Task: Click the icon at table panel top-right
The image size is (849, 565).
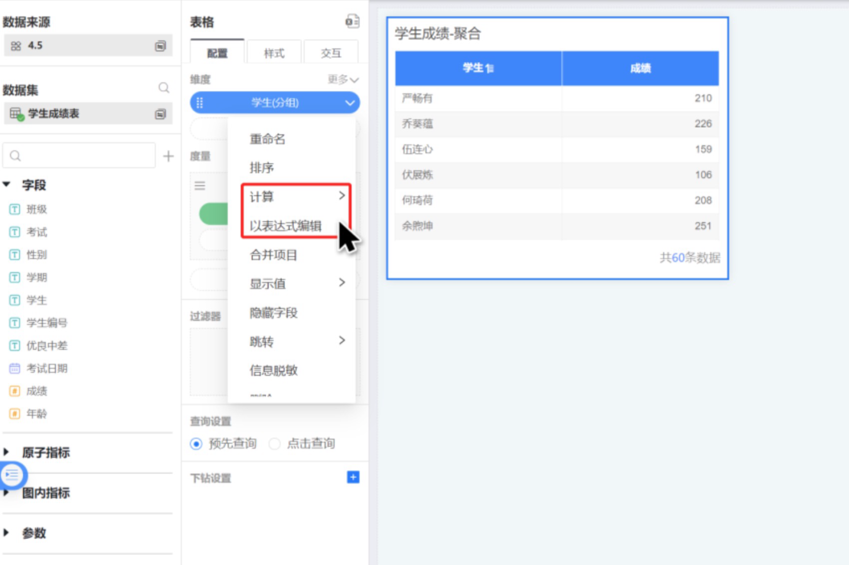Action: click(352, 22)
